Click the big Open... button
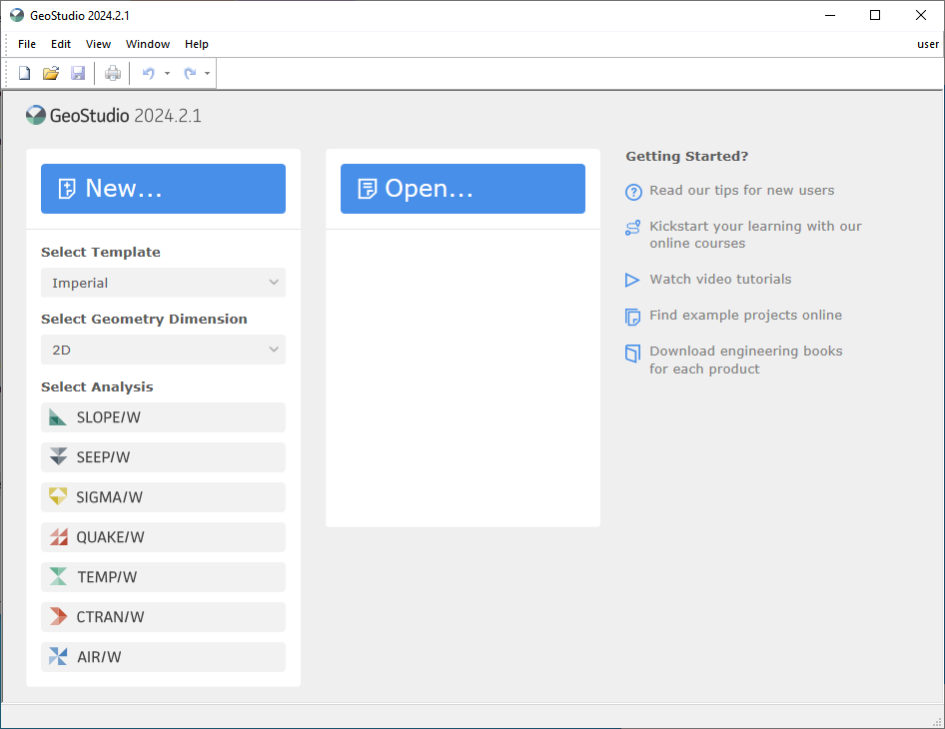Image resolution: width=945 pixels, height=729 pixels. (x=463, y=189)
